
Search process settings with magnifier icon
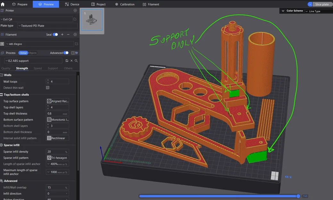click(76, 61)
